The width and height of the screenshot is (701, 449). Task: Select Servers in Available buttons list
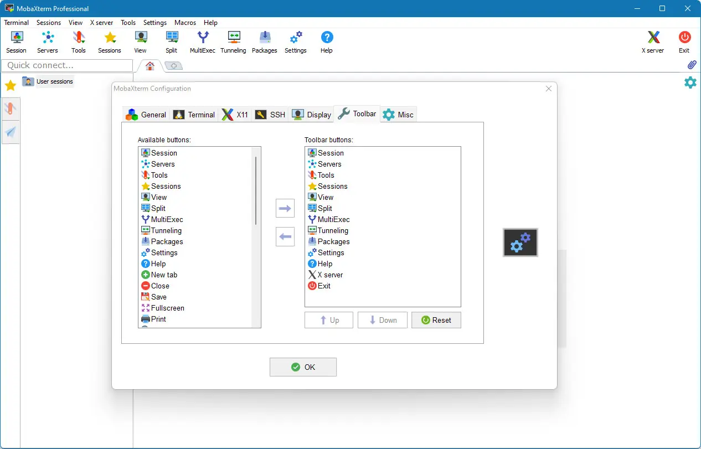point(158,164)
